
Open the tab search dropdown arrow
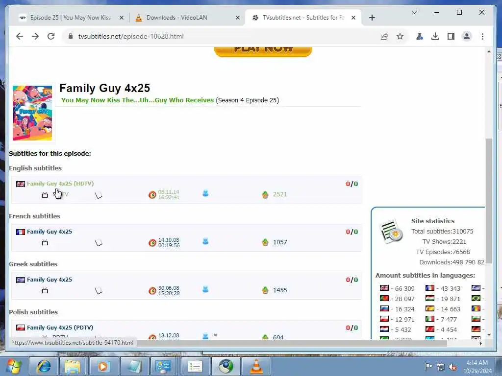click(x=414, y=12)
